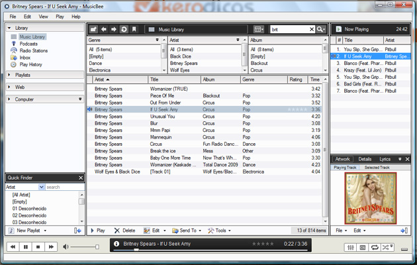This screenshot has height=265, width=417.
Task: Close the artwork panel
Action: (x=407, y=159)
